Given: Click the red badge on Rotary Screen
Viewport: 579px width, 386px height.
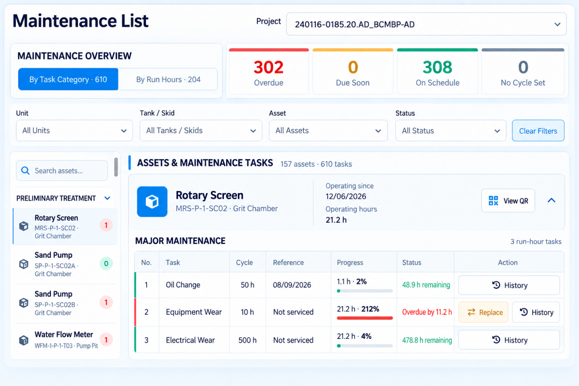Looking at the screenshot, I should pos(106,225).
